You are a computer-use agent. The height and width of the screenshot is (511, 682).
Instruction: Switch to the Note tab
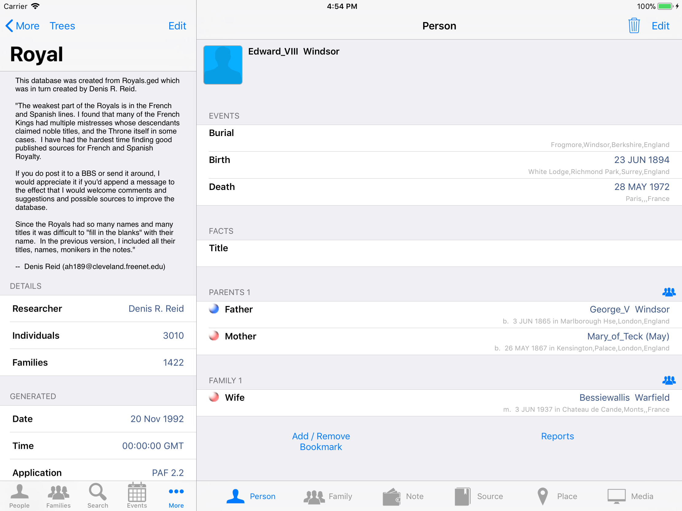[403, 496]
